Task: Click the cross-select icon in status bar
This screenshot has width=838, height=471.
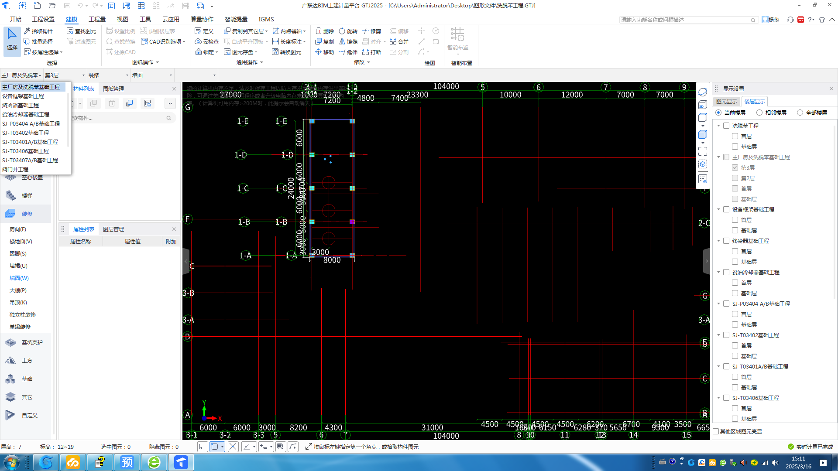Action: click(233, 447)
